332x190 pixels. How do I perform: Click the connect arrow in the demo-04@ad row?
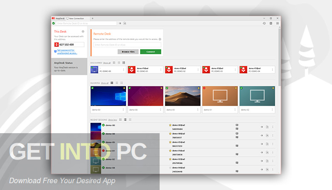click(x=262, y=170)
